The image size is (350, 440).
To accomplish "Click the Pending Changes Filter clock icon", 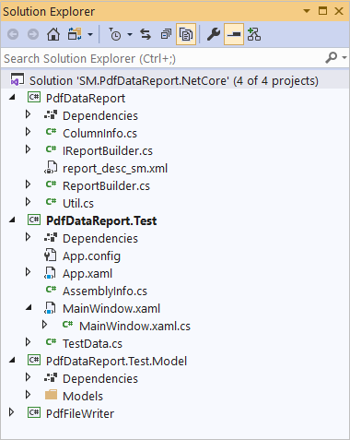I will click(x=115, y=34).
